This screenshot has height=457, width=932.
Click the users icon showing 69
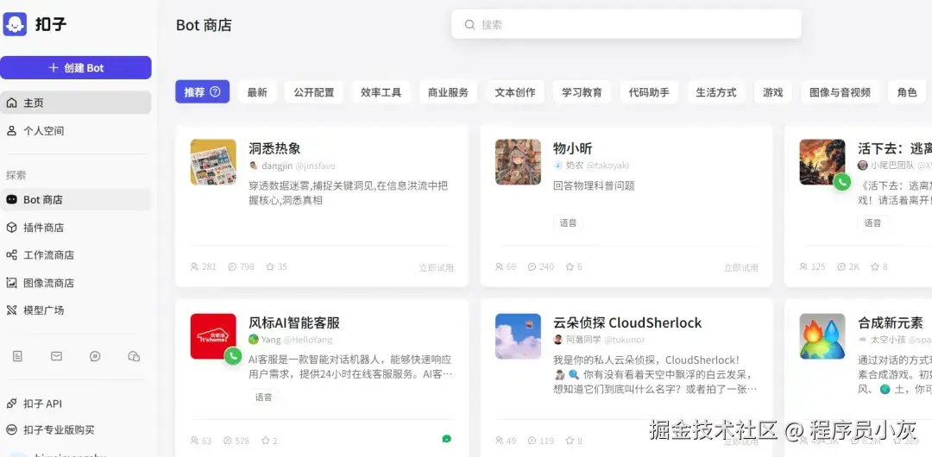tap(500, 266)
